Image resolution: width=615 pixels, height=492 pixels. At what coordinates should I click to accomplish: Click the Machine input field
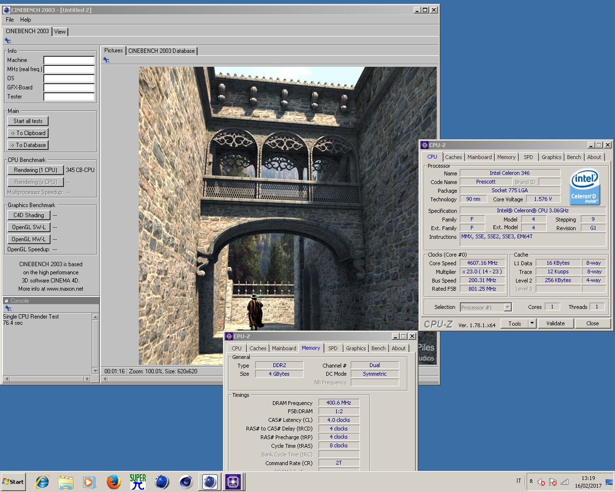[x=69, y=60]
